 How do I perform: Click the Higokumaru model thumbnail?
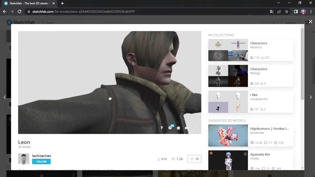click(x=228, y=135)
